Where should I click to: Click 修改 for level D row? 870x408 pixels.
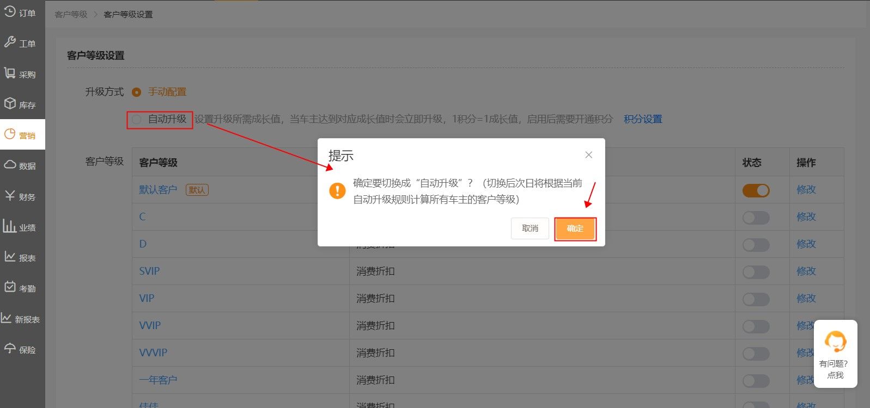tap(806, 244)
